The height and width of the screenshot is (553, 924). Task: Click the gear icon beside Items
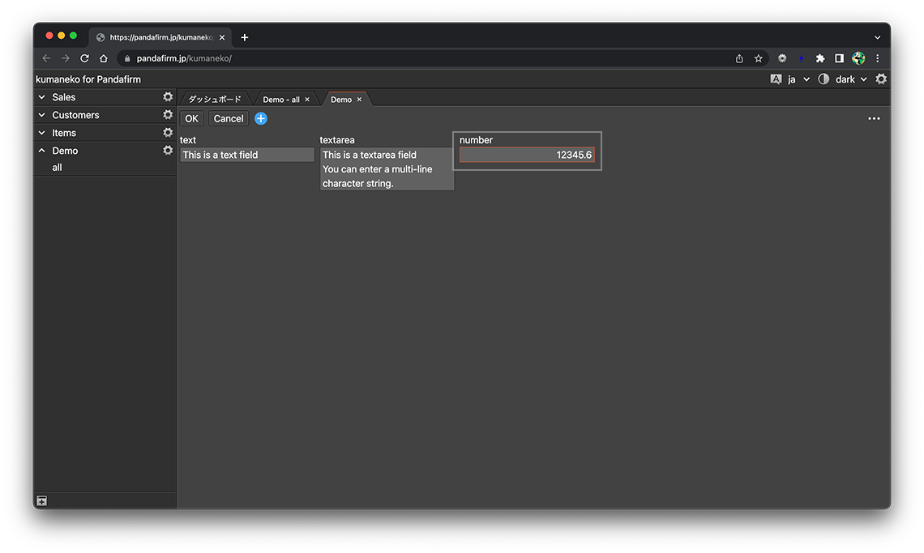(x=168, y=133)
